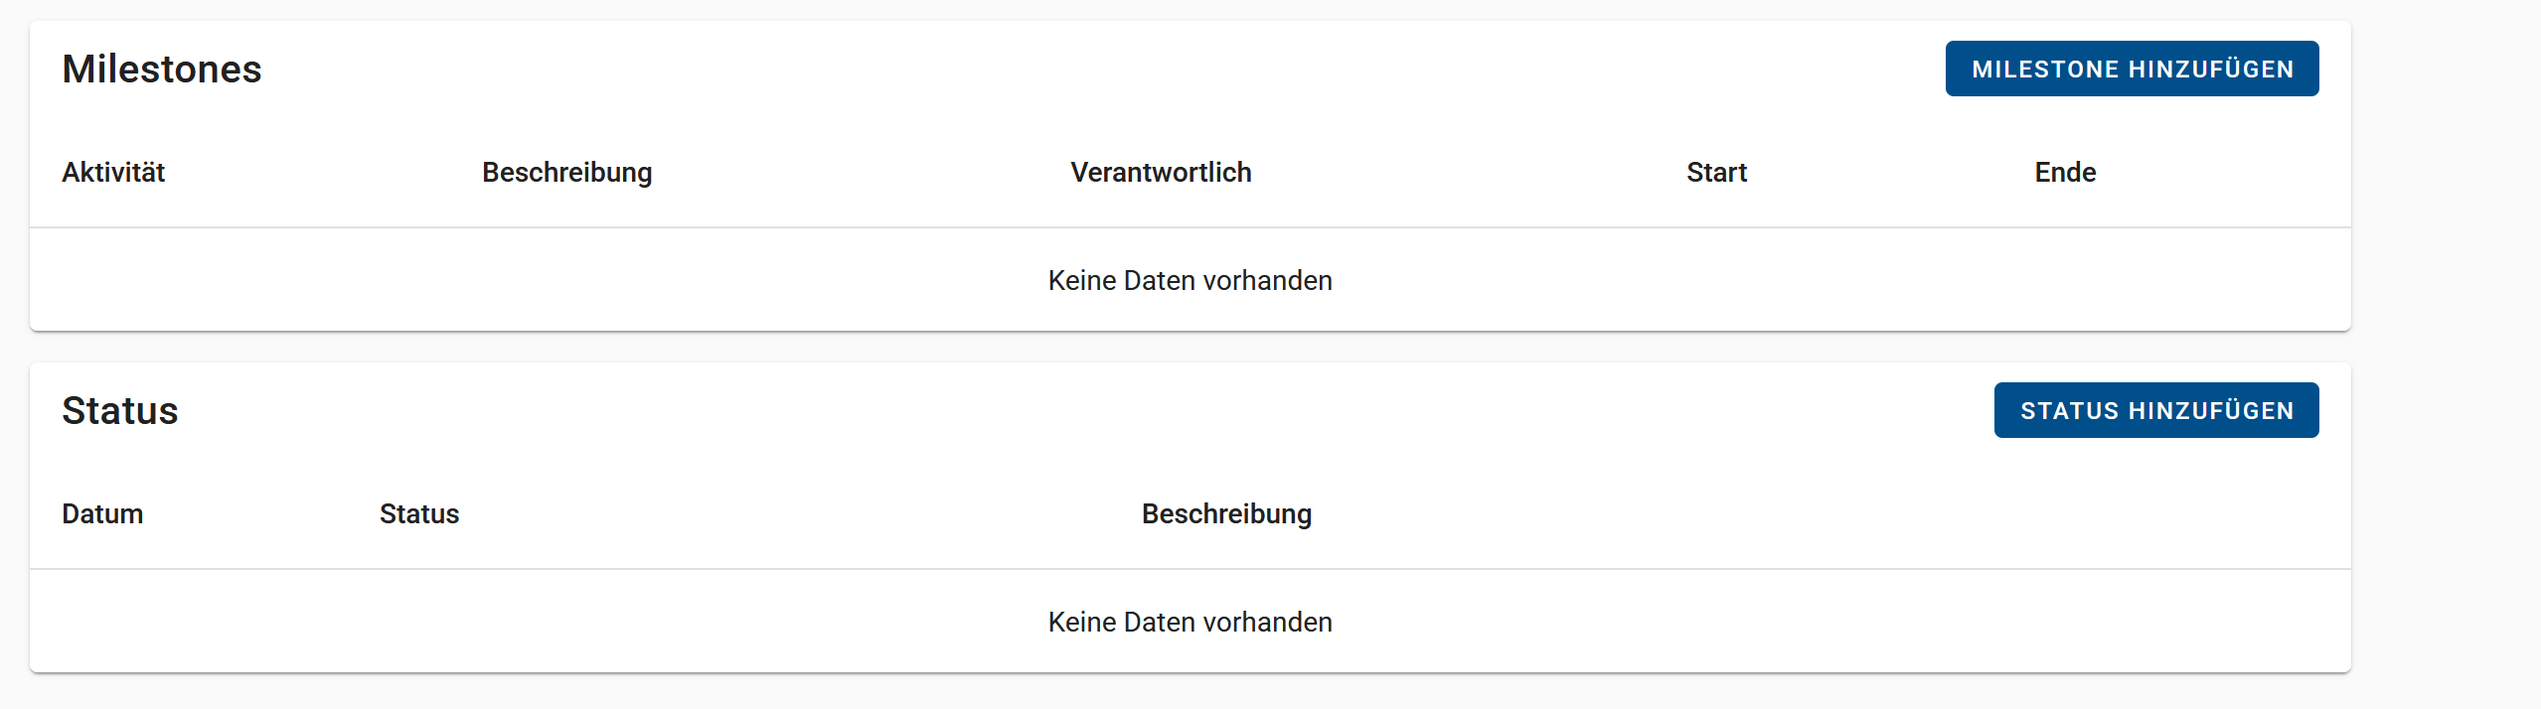
Task: Click the MILESTONE HINZUFÜGEN button
Action: point(2132,69)
